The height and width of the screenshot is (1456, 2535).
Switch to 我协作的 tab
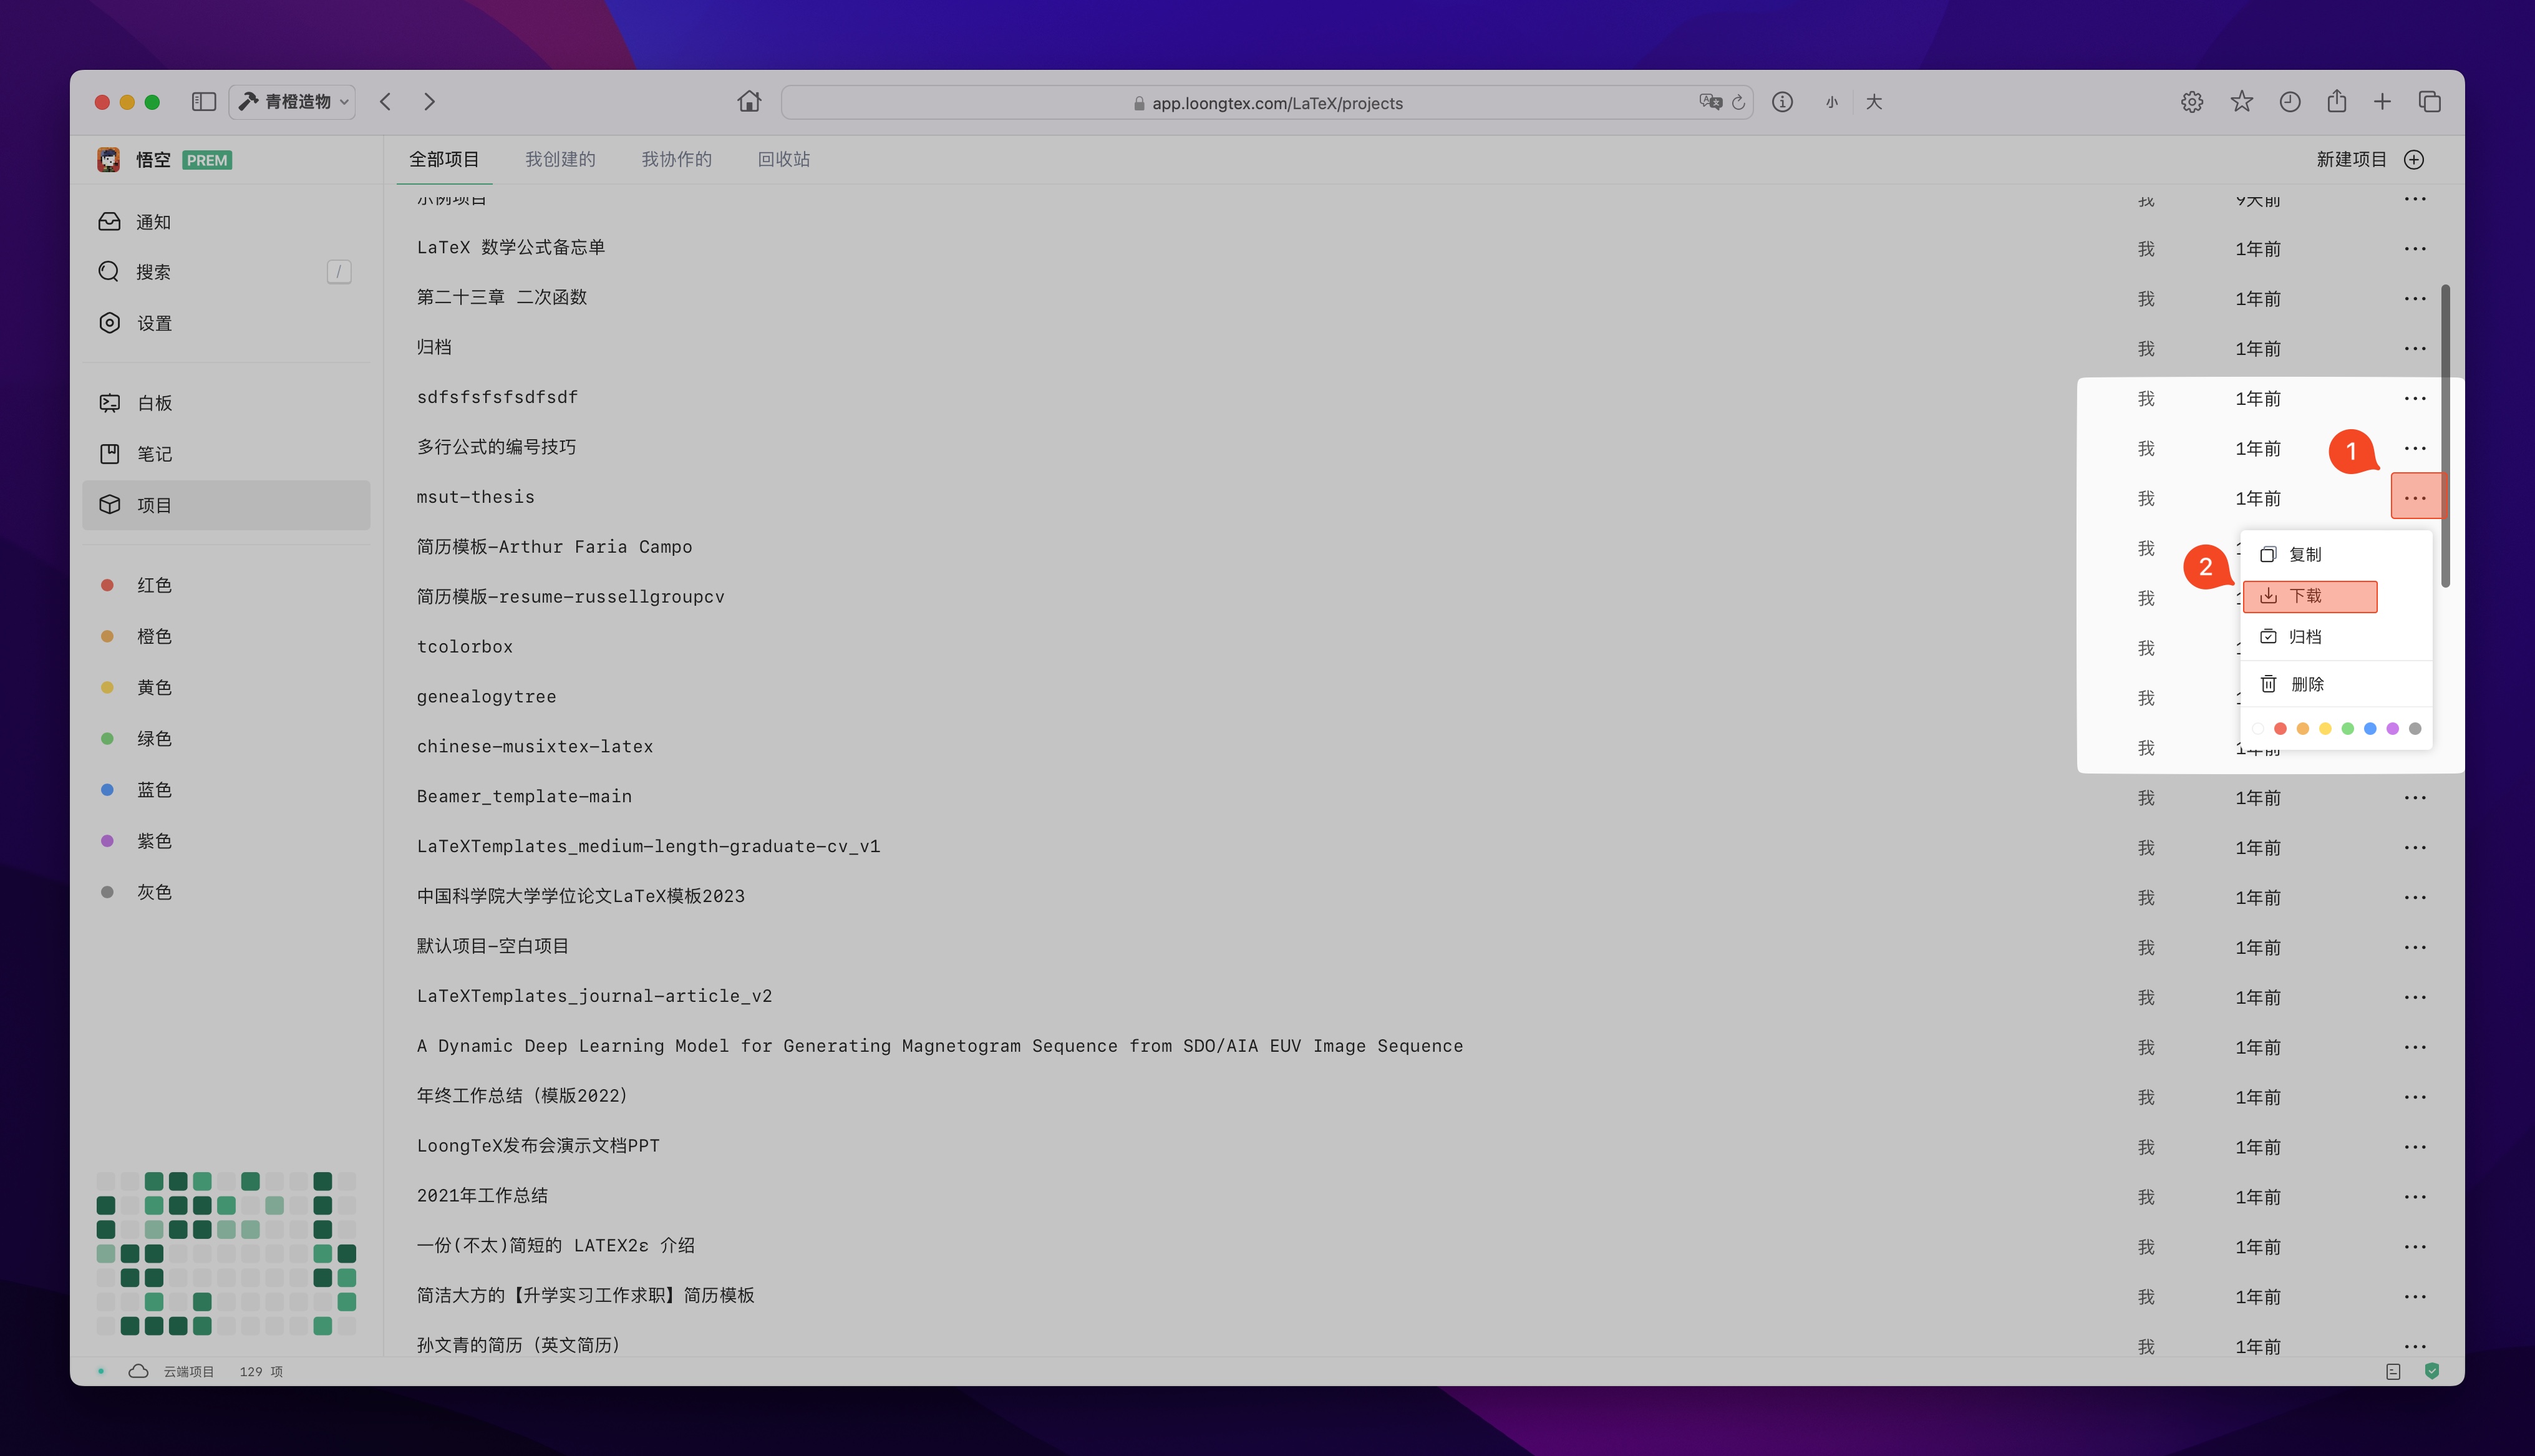pos(677,159)
